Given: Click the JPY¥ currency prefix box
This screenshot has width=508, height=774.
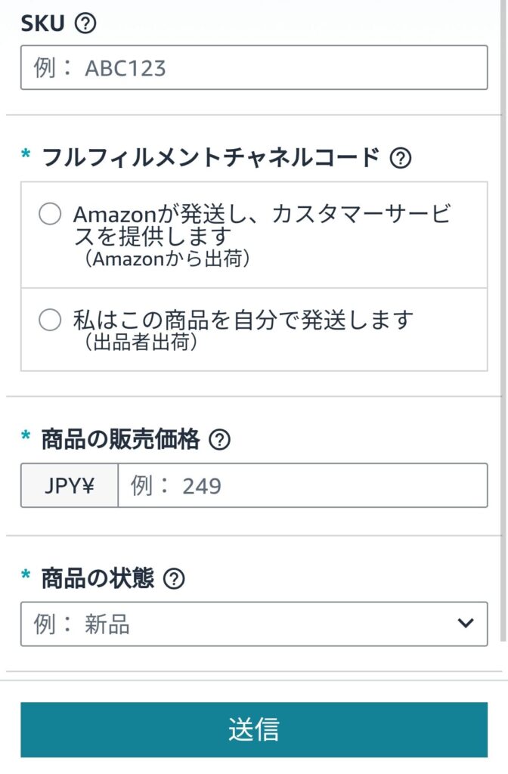Looking at the screenshot, I should (70, 485).
